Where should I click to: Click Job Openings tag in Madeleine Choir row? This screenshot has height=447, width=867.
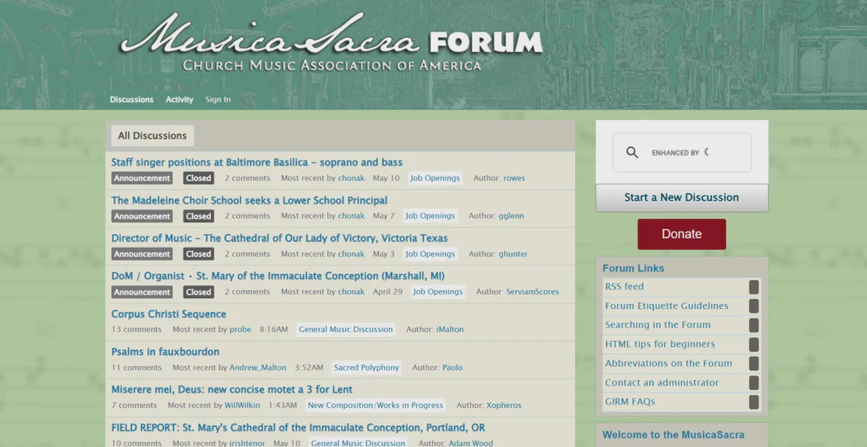(x=430, y=216)
